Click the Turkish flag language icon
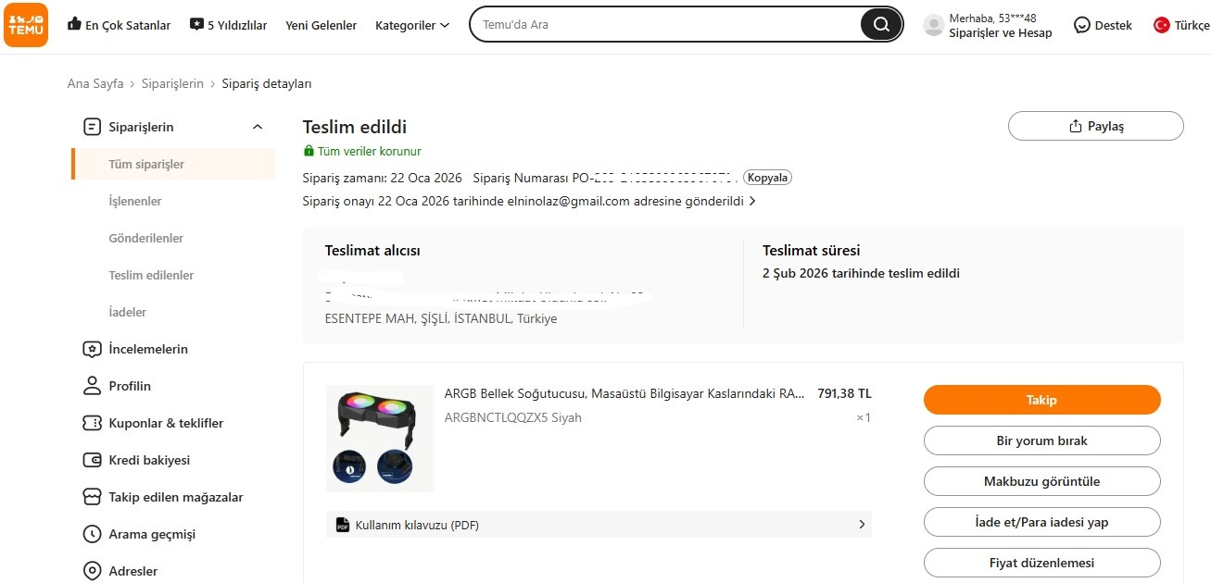The image size is (1211, 583). coord(1161,25)
